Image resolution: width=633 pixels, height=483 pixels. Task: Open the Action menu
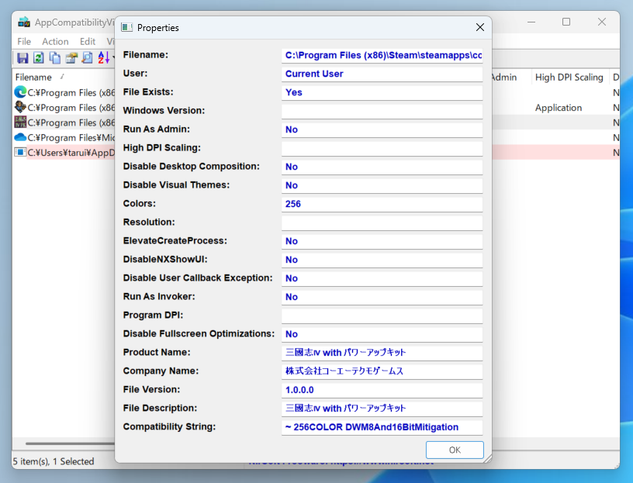pyautogui.click(x=55, y=41)
